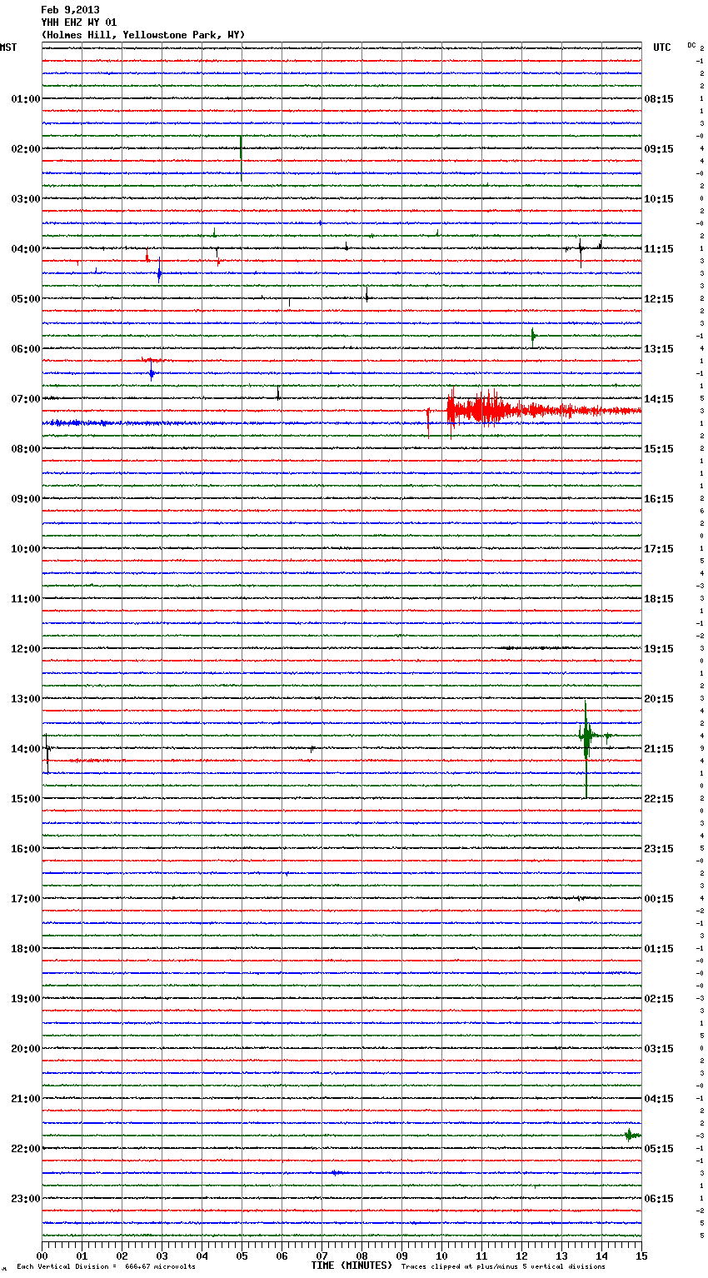Click the "MST" time zone header
Image resolution: width=708 pixels, height=1278 pixels.
click(8, 47)
